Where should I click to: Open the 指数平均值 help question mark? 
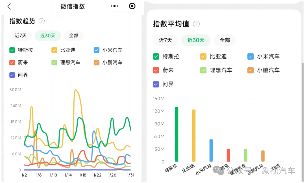tap(196, 24)
